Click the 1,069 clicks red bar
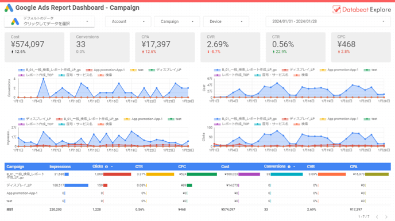This screenshot has height=221, width=395. point(117,174)
